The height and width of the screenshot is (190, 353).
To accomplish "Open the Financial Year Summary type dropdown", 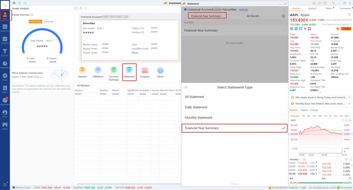I will (207, 16).
